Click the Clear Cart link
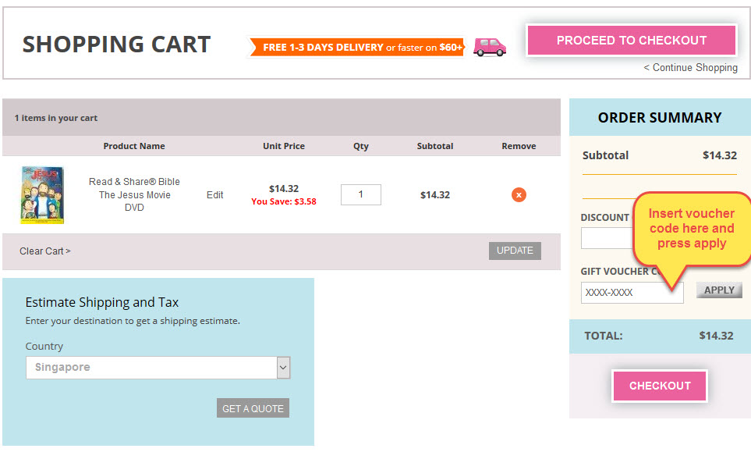 pyautogui.click(x=45, y=251)
